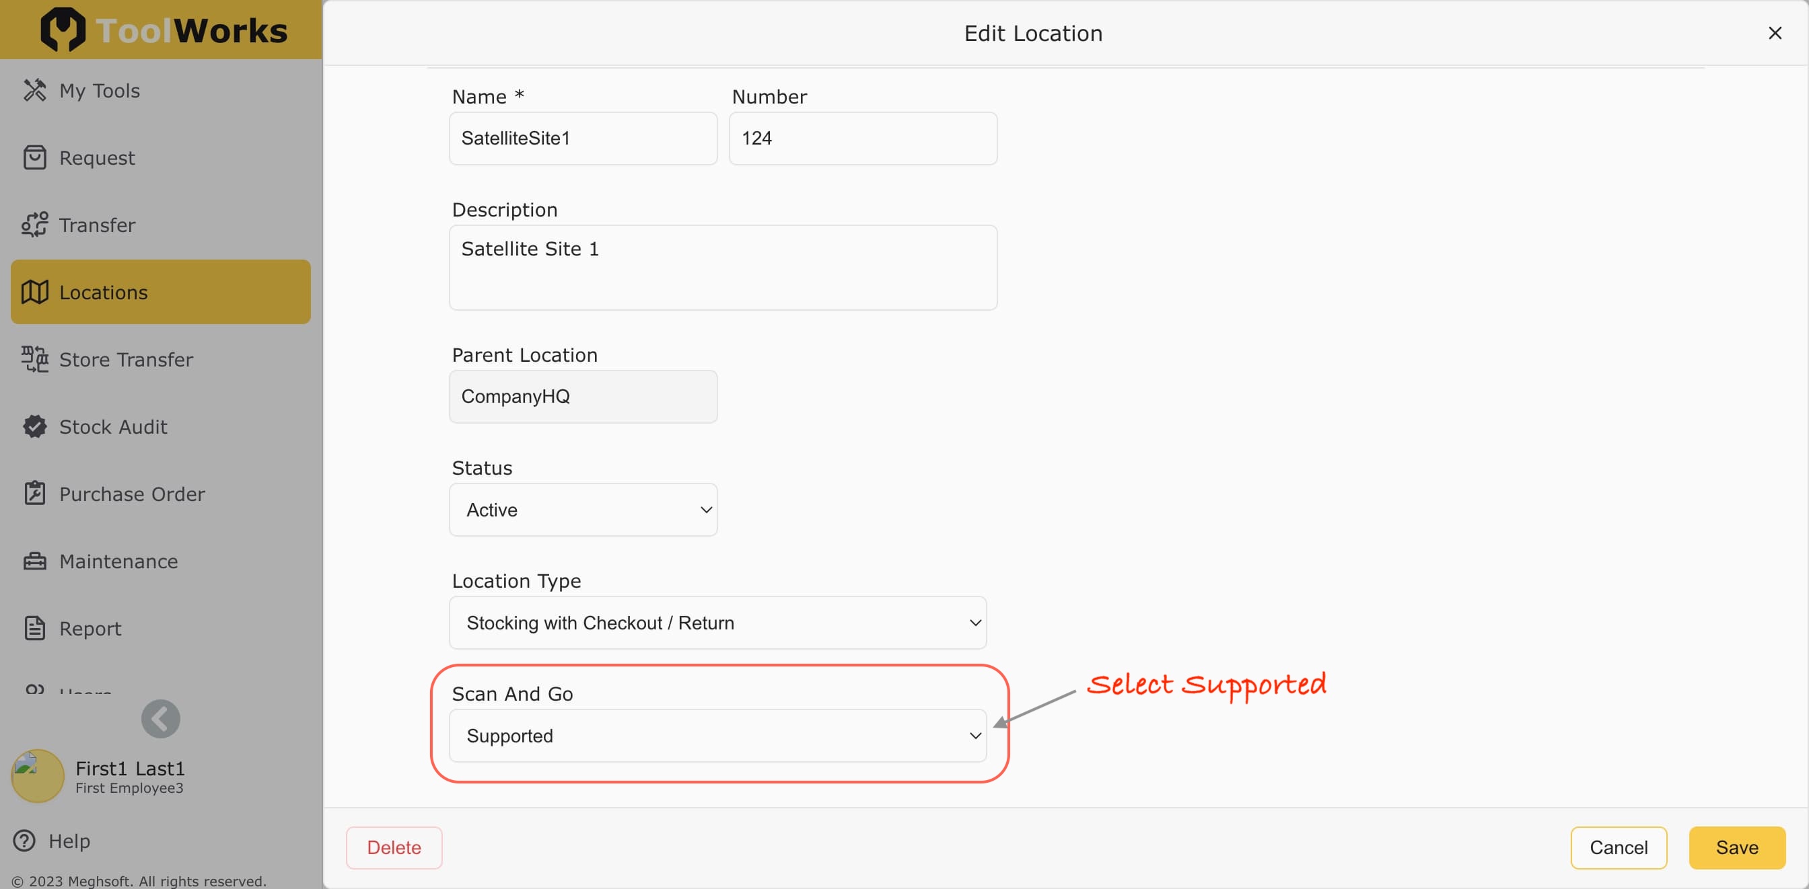Viewport: 1809px width, 889px height.
Task: Click the Transfer arrows icon
Action: click(x=34, y=225)
